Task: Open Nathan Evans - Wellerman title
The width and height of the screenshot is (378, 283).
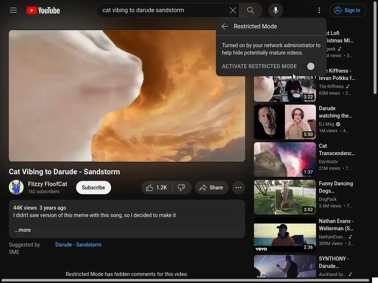Action: click(x=336, y=224)
